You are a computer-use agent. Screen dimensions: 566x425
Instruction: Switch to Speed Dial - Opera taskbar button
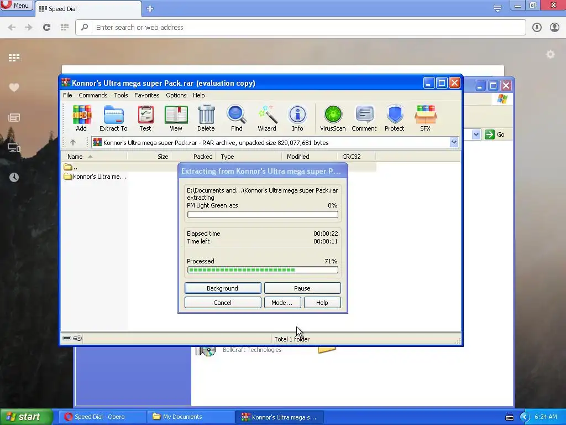102,417
